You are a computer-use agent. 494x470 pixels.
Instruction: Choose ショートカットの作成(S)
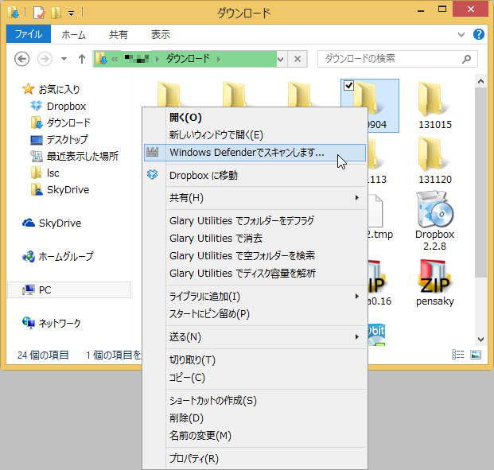coord(255,400)
